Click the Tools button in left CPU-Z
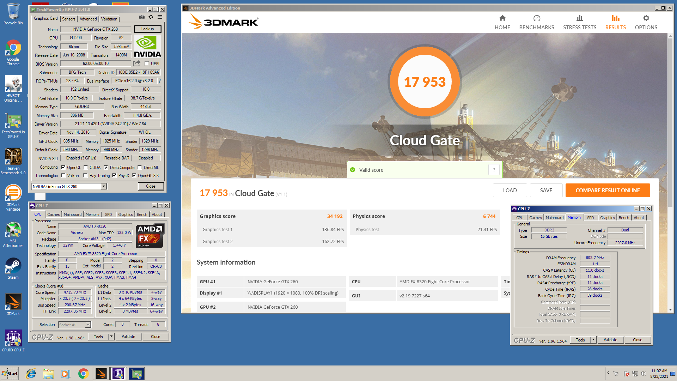The height and width of the screenshot is (381, 677). (98, 337)
